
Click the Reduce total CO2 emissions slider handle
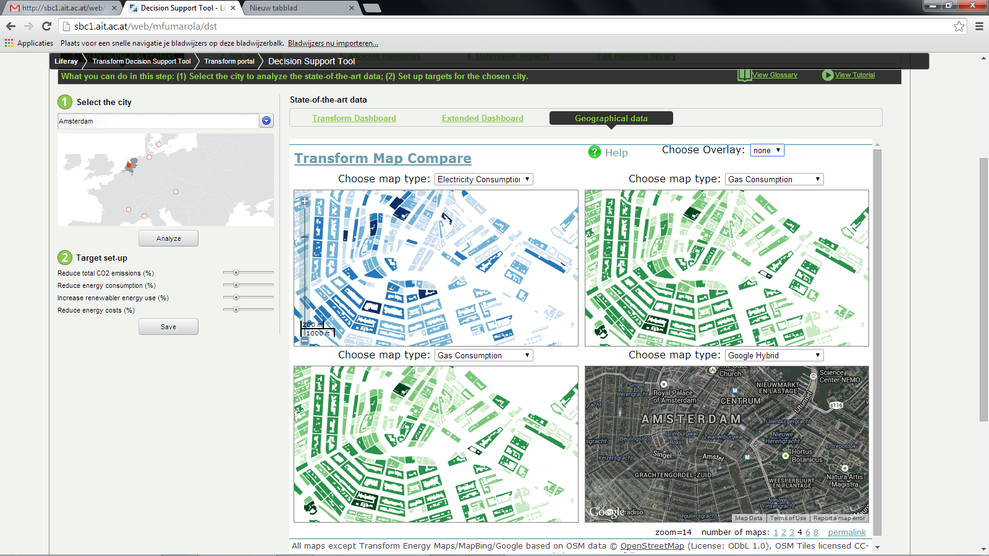click(236, 272)
